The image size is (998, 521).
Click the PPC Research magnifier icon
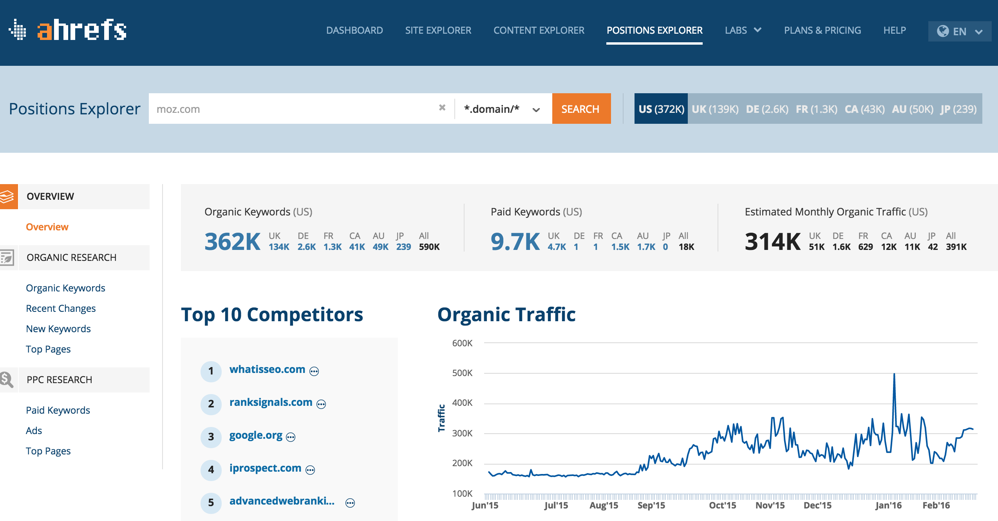[7, 380]
